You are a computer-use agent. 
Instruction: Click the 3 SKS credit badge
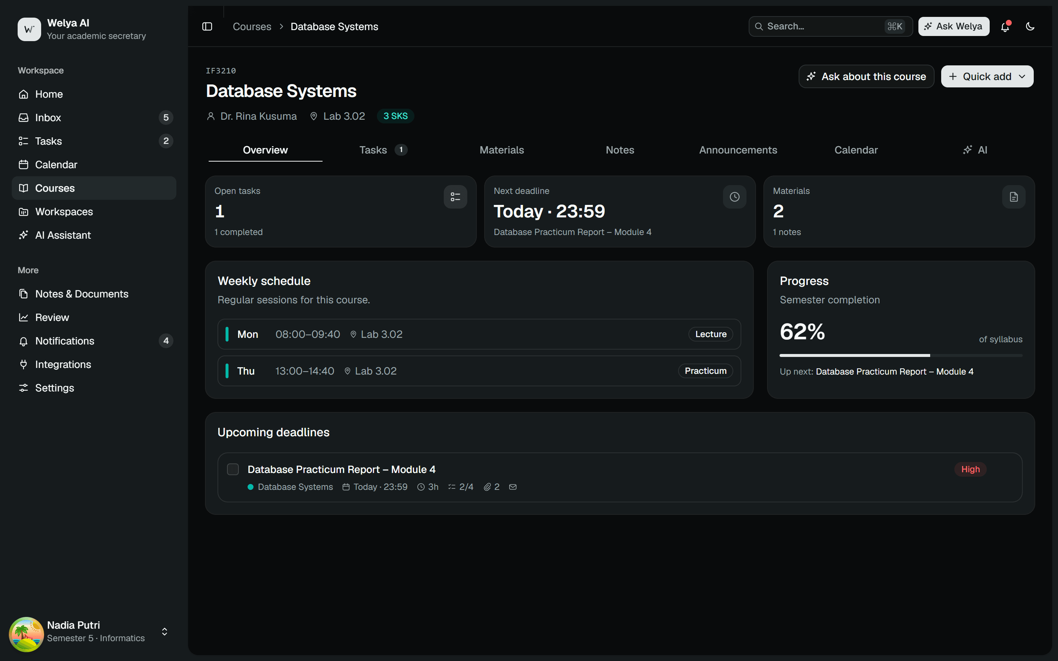click(x=395, y=116)
